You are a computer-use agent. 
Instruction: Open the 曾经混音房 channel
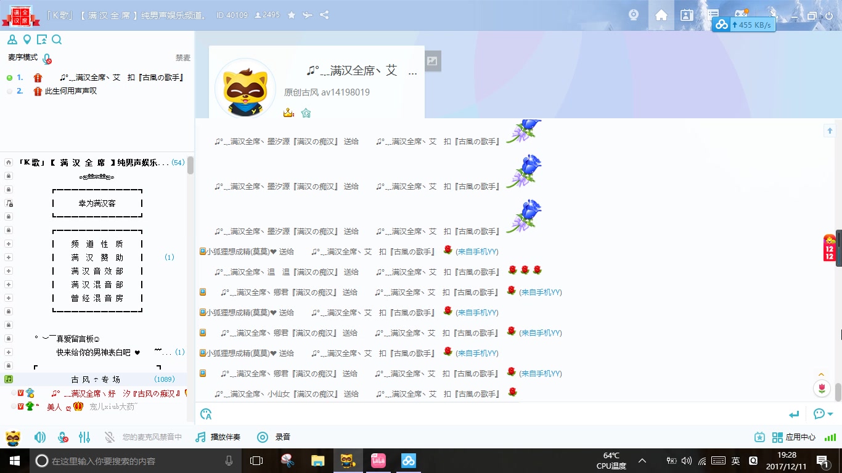click(x=97, y=298)
